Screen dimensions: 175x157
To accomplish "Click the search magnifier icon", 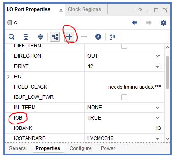I will [12, 37].
